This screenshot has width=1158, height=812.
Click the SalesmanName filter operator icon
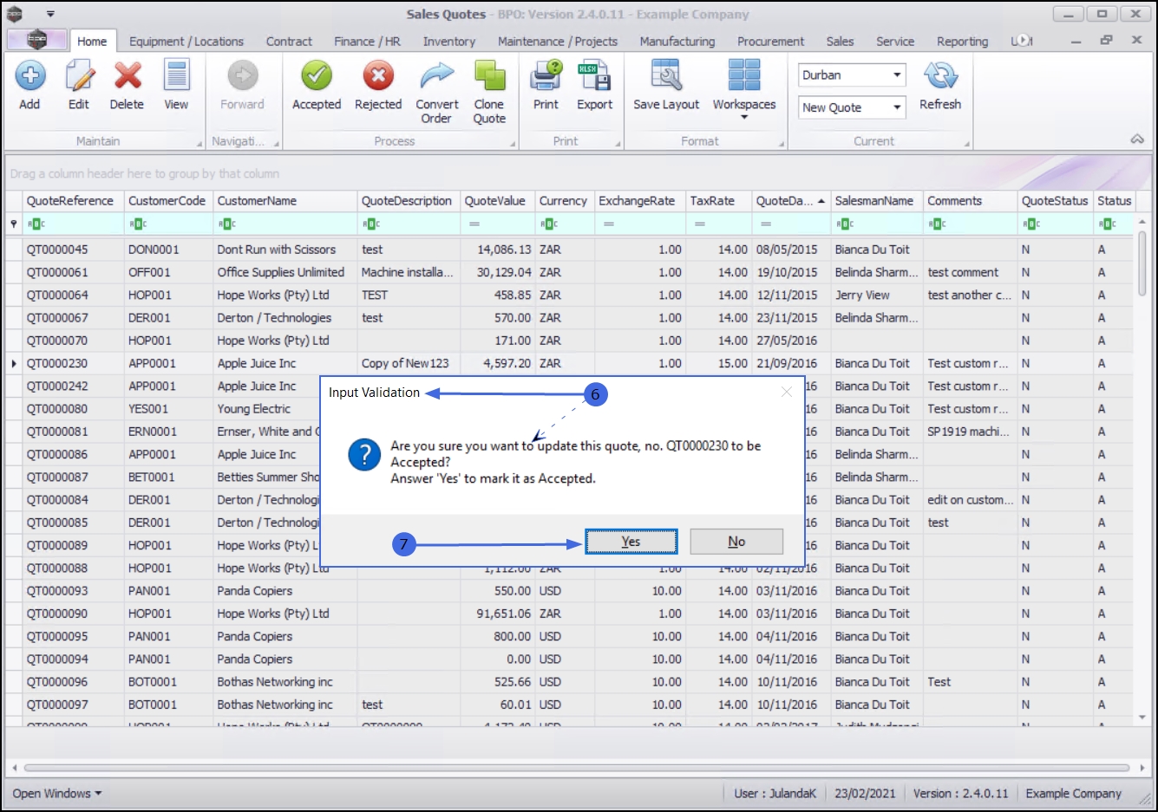coord(845,224)
